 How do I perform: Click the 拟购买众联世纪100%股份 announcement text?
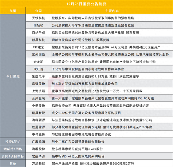(95, 32)
